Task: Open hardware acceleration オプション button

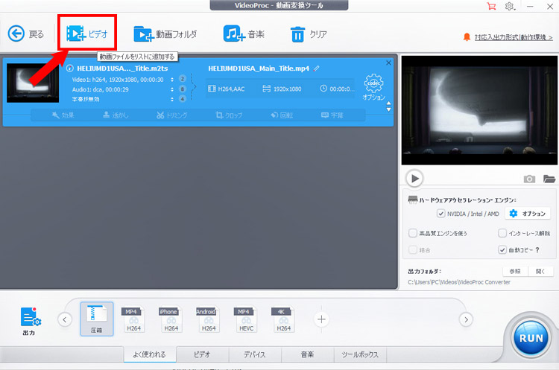Action: click(527, 214)
